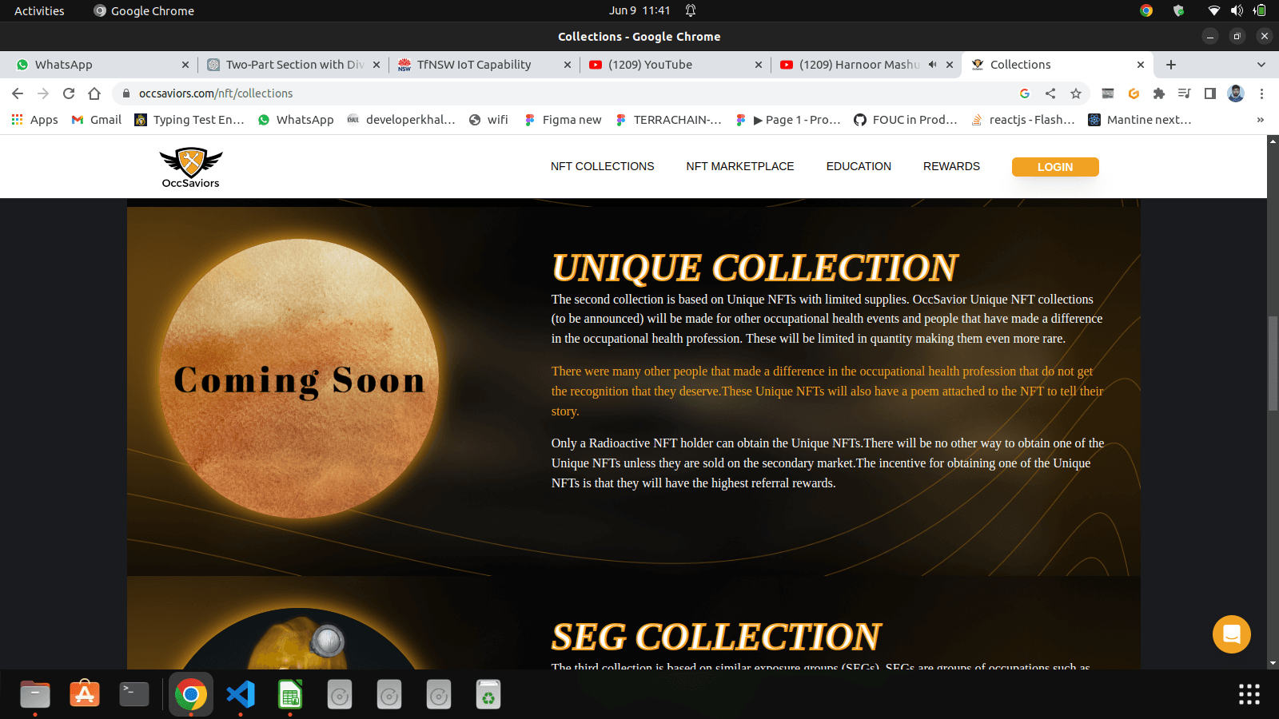Open a new browser tab

click(x=1171, y=65)
